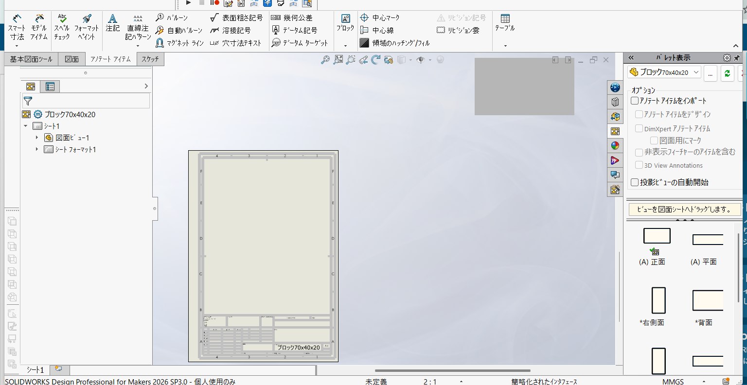This screenshot has width=747, height=385.
Task: Toggle DimXpert アノテートアイテム checkbox
Action: click(x=639, y=128)
